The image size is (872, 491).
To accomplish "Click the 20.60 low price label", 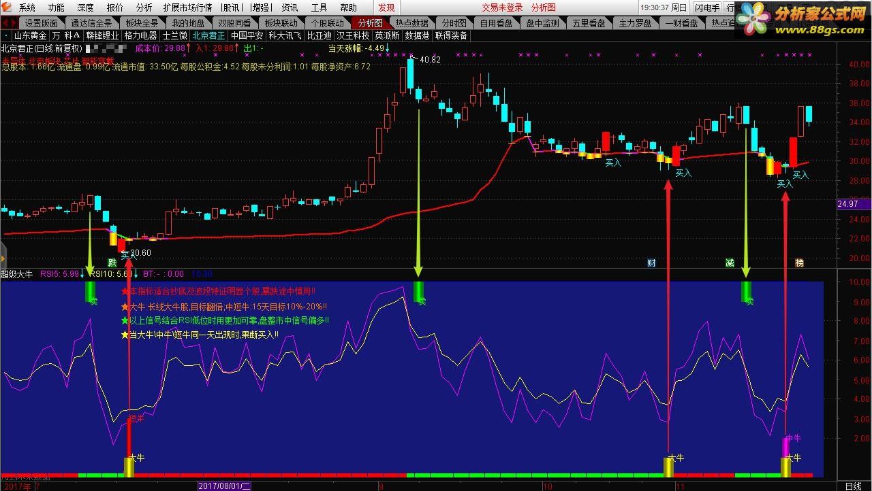I will click(x=140, y=253).
